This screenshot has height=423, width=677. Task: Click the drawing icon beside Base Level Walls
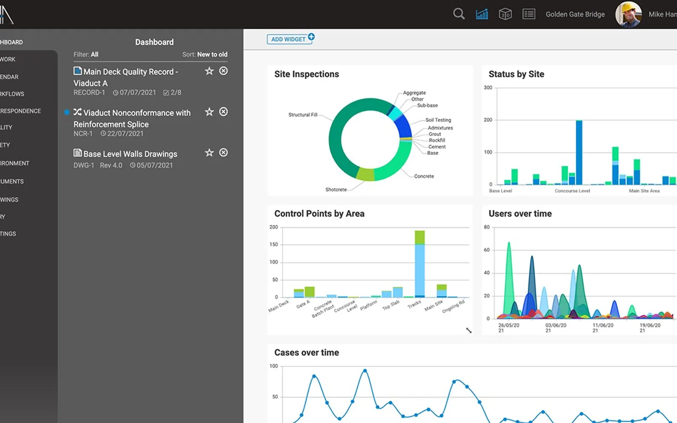pyautogui.click(x=77, y=153)
